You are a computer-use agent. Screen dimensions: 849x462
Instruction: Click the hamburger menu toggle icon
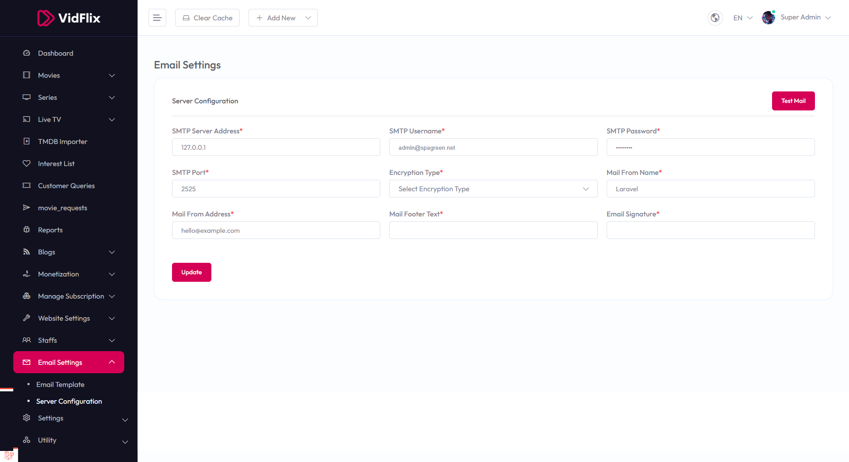point(157,18)
